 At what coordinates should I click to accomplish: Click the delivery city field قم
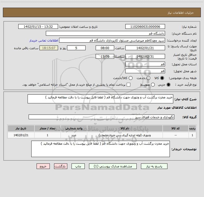145,71
